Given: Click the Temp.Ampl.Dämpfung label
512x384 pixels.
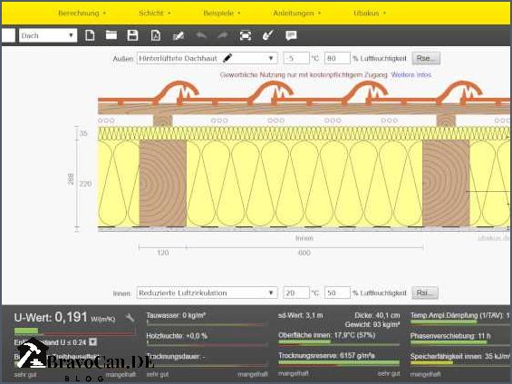Looking at the screenshot, I should coord(460,315).
